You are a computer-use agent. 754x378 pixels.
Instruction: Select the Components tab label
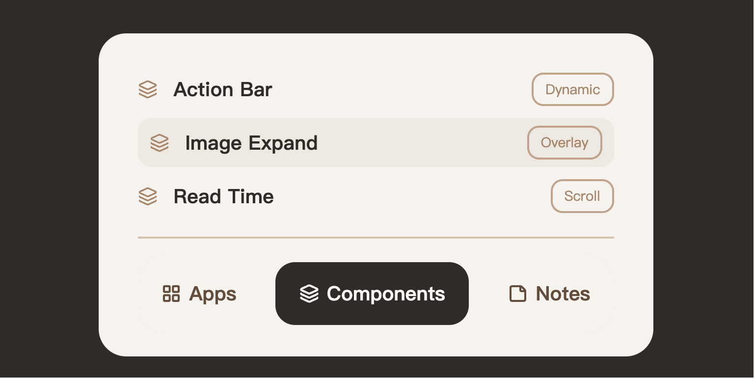point(386,294)
